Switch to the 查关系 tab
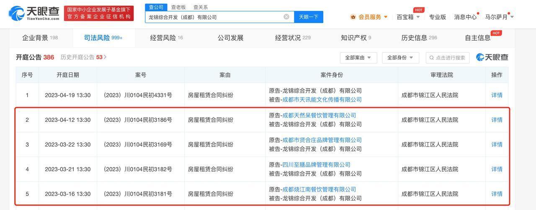 click(201, 7)
